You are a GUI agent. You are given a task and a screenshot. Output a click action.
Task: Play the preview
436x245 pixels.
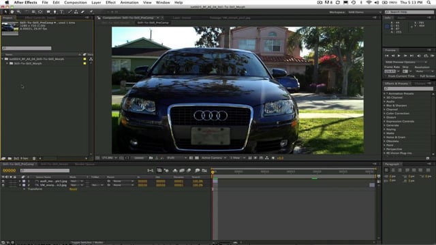pyautogui.click(x=399, y=56)
